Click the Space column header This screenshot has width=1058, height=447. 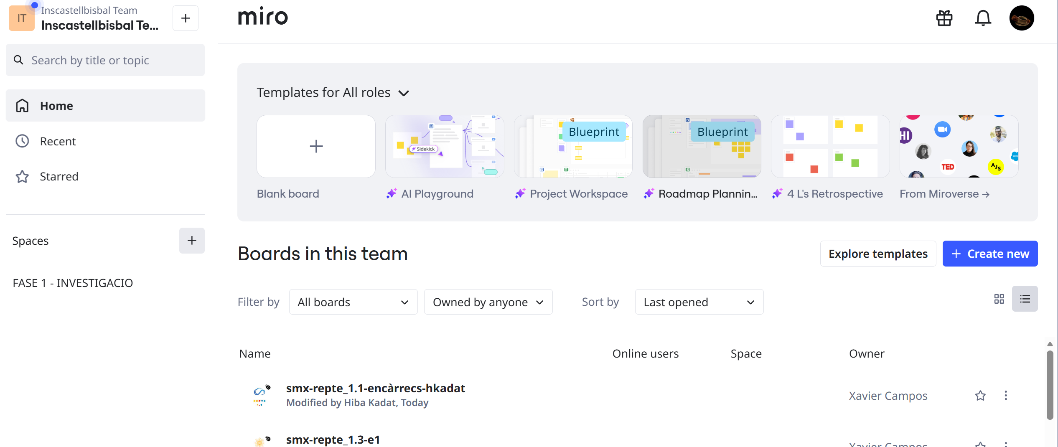(746, 353)
